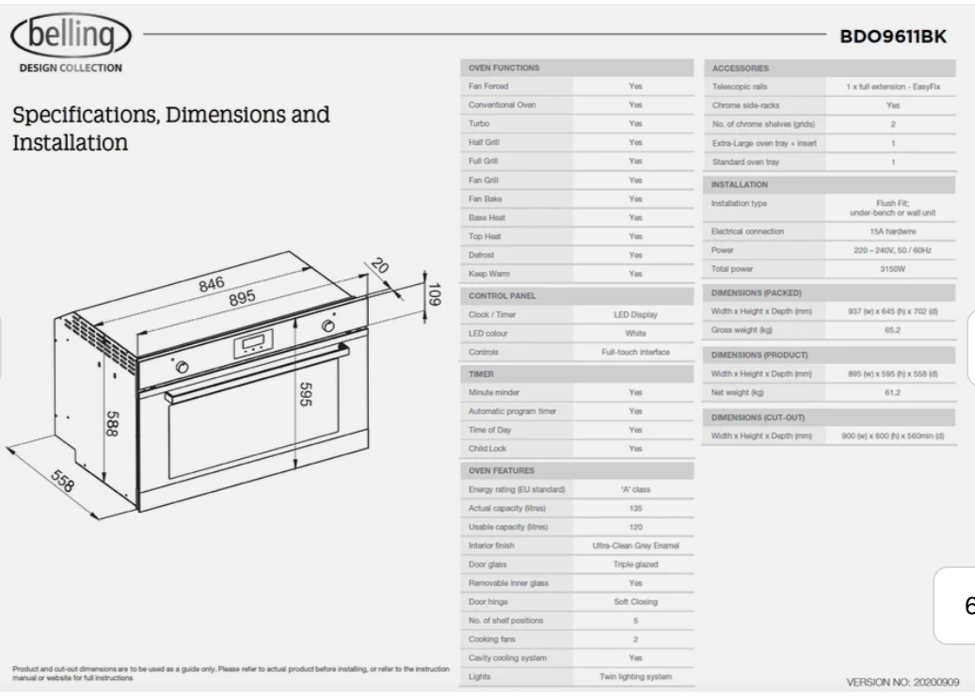Click the Cooking fans row label

tap(492, 639)
